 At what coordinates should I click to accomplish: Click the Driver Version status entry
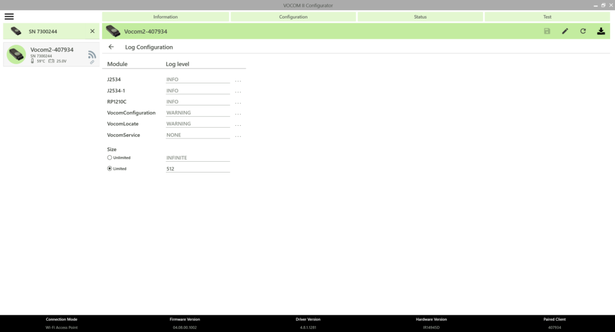point(308,324)
